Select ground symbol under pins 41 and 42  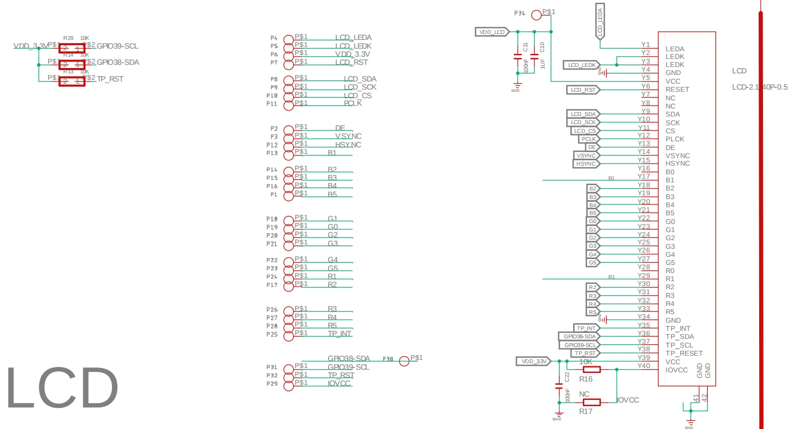point(691,422)
